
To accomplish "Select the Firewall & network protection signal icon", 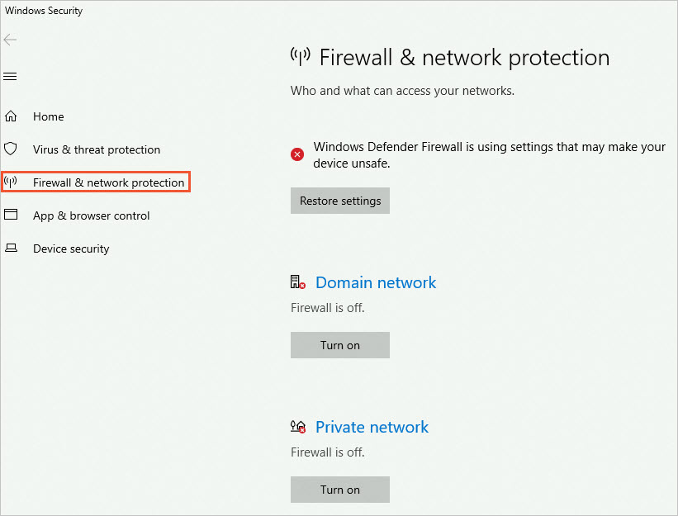I will [x=12, y=182].
